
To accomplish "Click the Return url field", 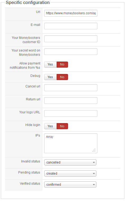I will pos(71,100).
